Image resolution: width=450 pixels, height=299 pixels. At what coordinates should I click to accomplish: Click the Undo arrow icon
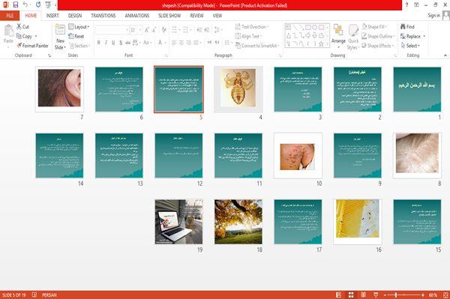click(x=25, y=5)
